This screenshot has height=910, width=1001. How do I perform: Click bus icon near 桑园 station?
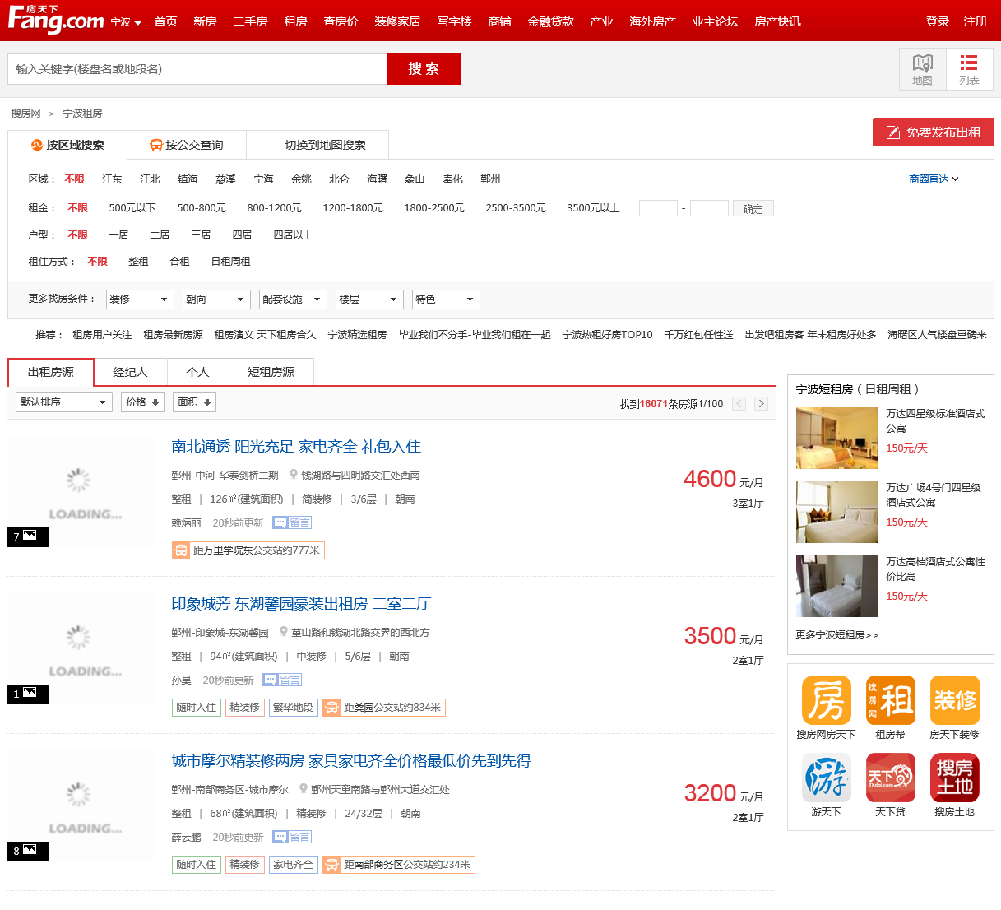[x=331, y=708]
